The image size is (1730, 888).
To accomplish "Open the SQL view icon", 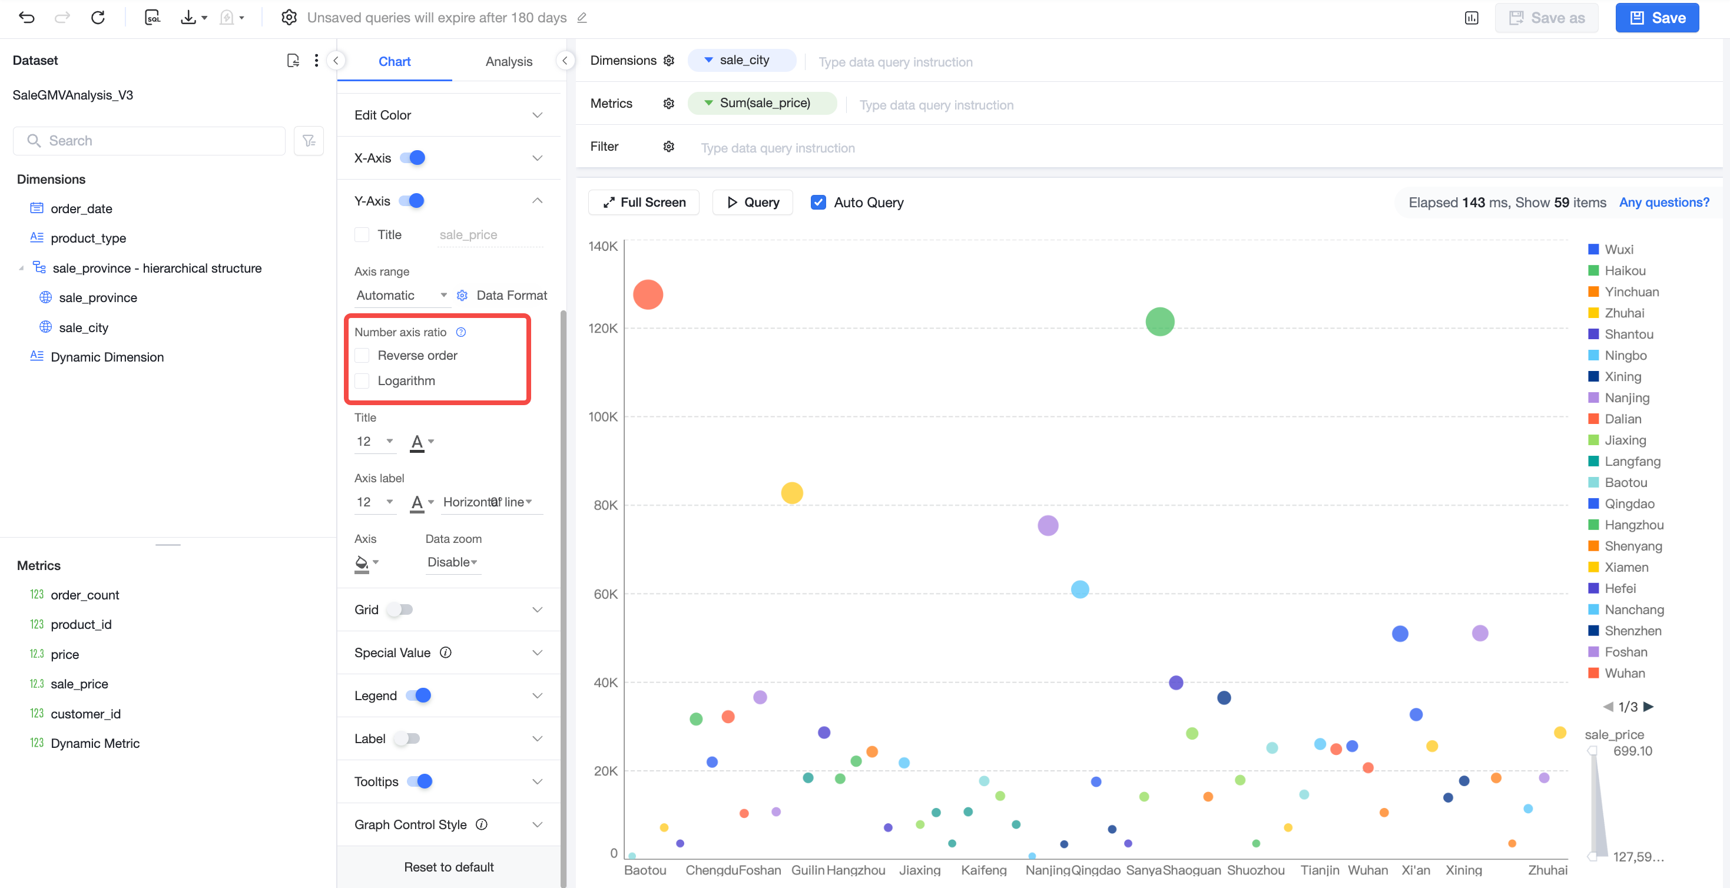I will click(x=153, y=18).
